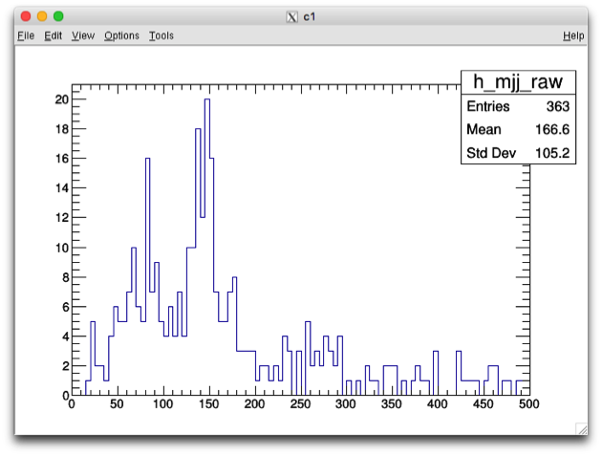Open the Edit menu
Viewport: 602px width, 456px height.
point(53,35)
